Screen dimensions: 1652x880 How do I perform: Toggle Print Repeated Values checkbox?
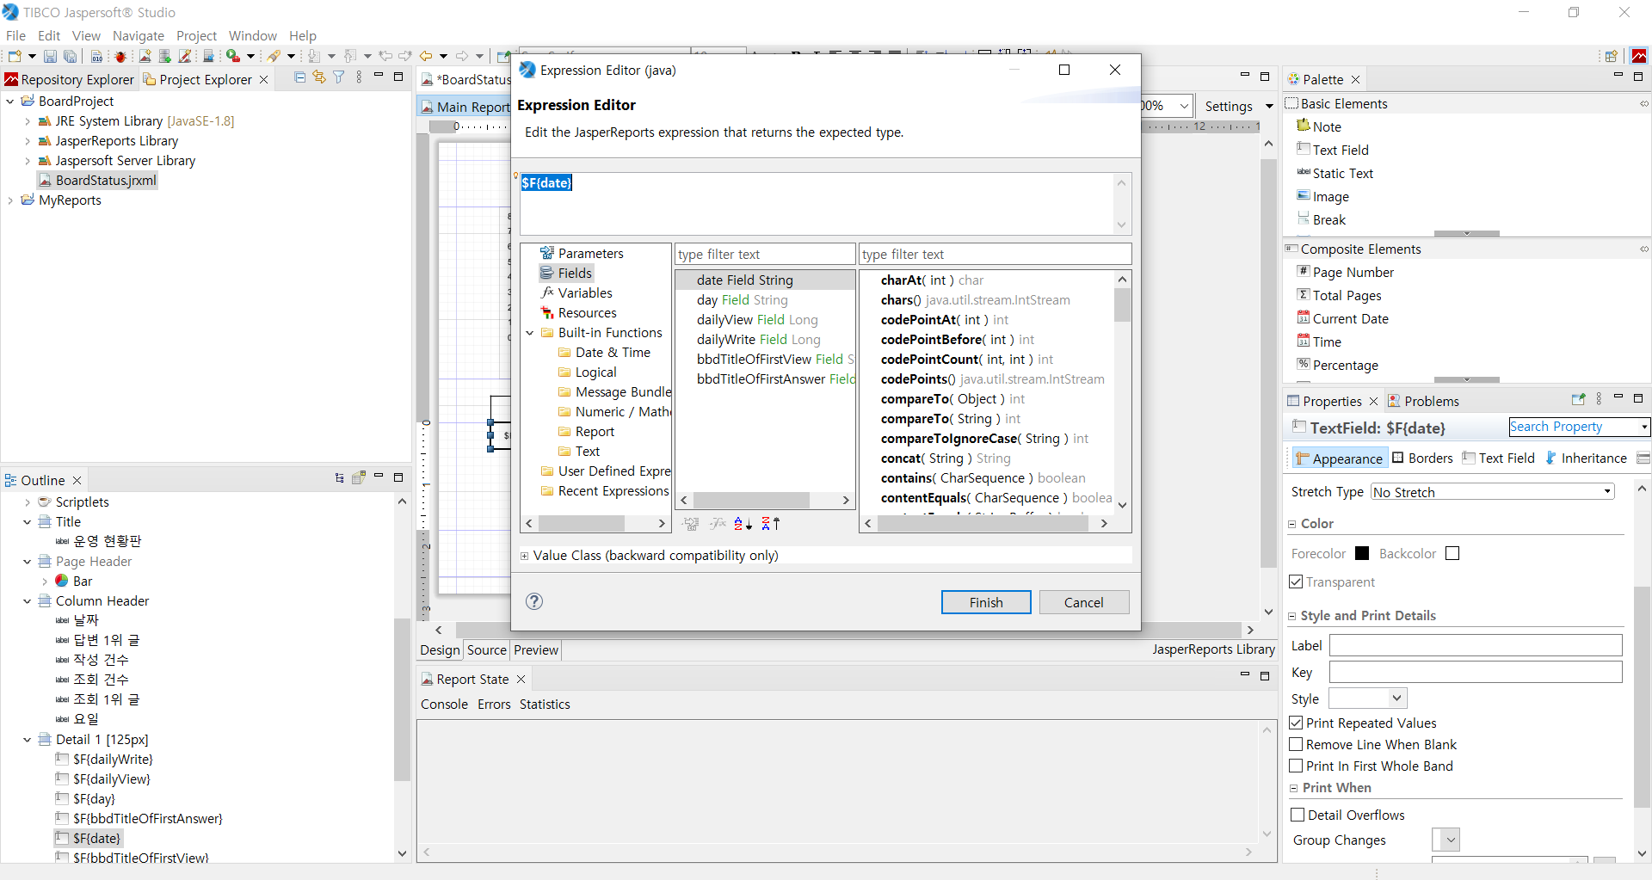(1296, 723)
